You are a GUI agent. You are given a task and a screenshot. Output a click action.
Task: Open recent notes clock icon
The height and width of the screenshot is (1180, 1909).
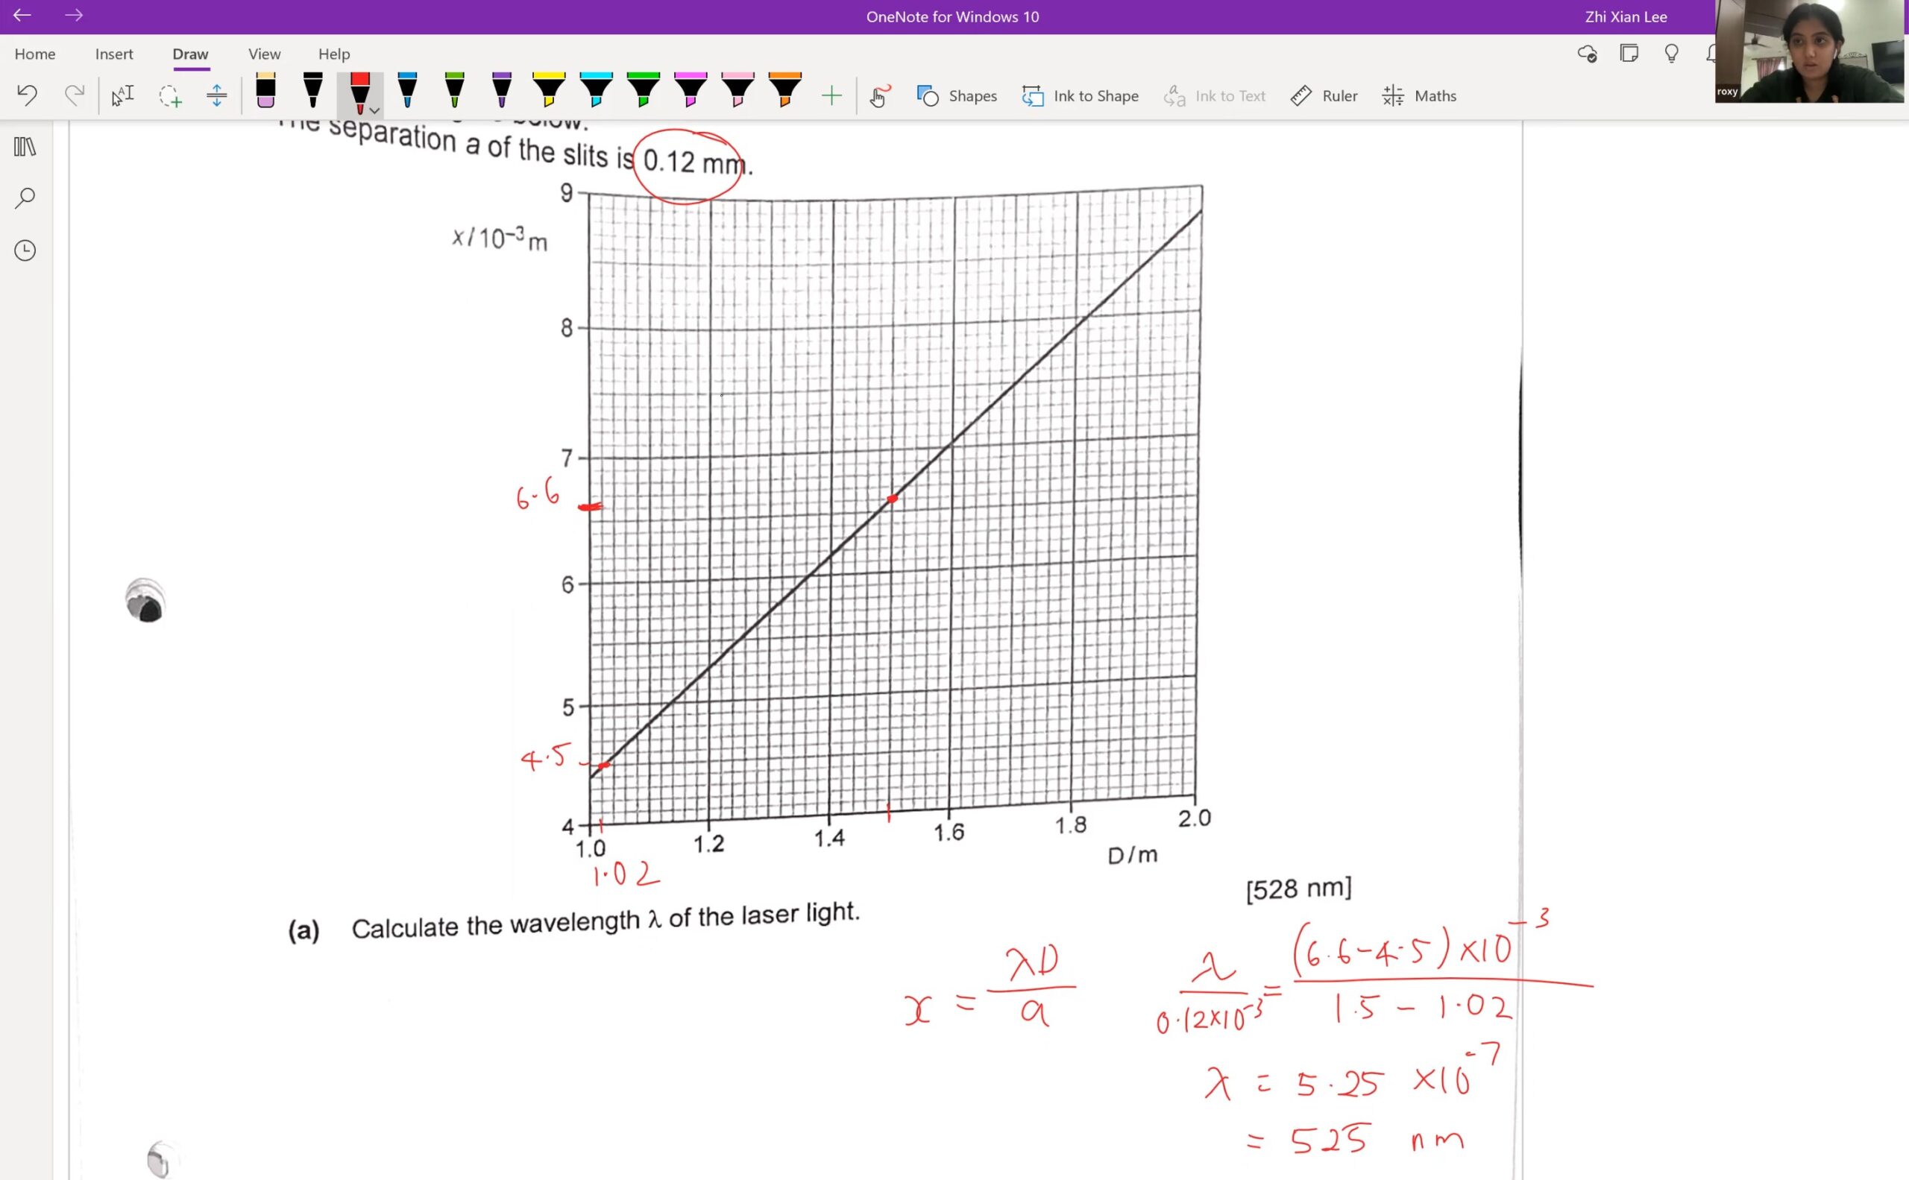pos(25,250)
